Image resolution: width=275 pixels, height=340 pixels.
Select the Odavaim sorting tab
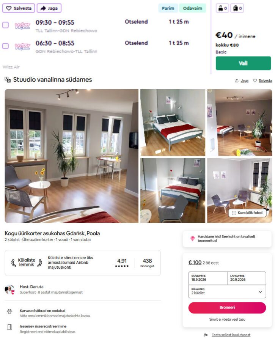(192, 8)
